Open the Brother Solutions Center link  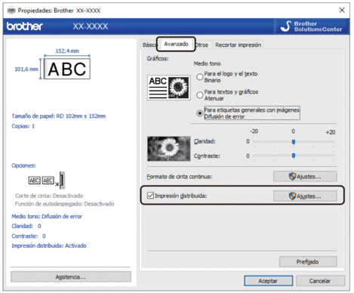coord(311,26)
